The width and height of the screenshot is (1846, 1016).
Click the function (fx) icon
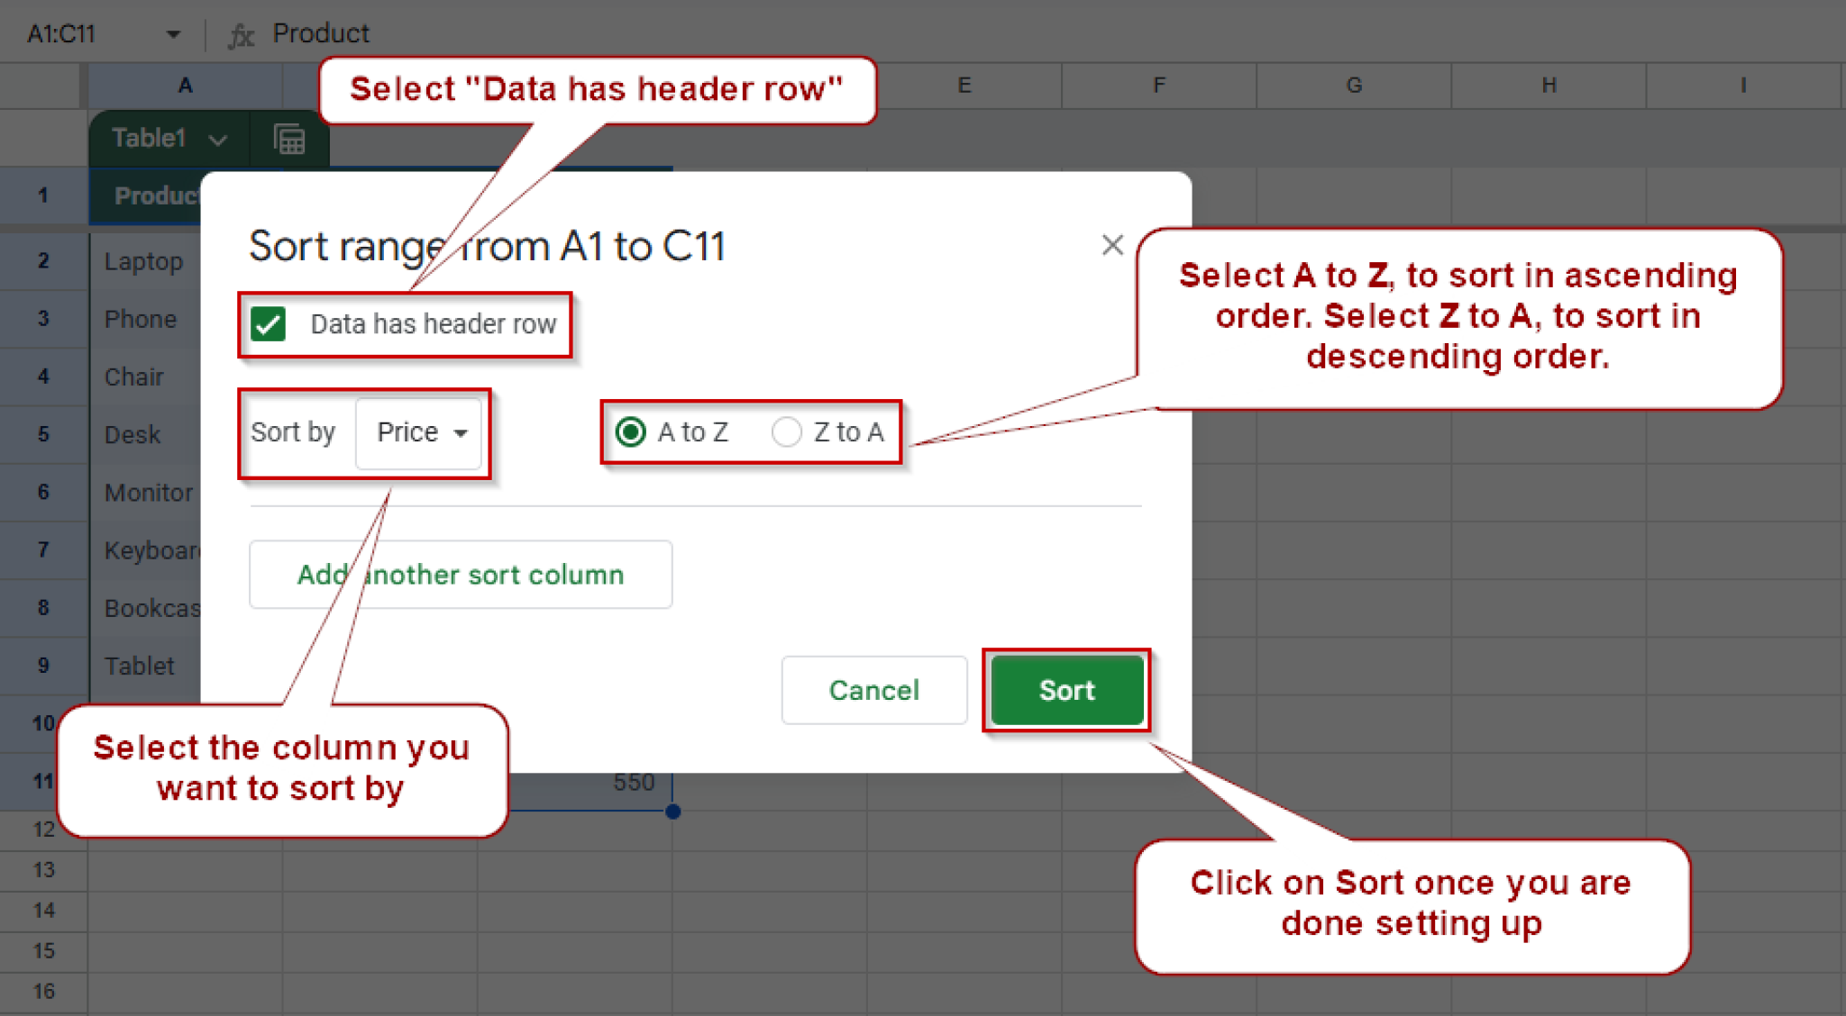[241, 33]
